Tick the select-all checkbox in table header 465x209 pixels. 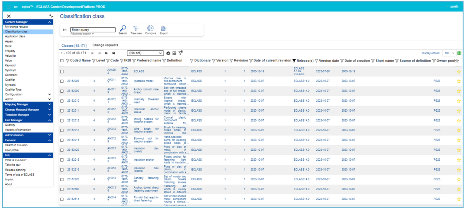[x=62, y=61]
